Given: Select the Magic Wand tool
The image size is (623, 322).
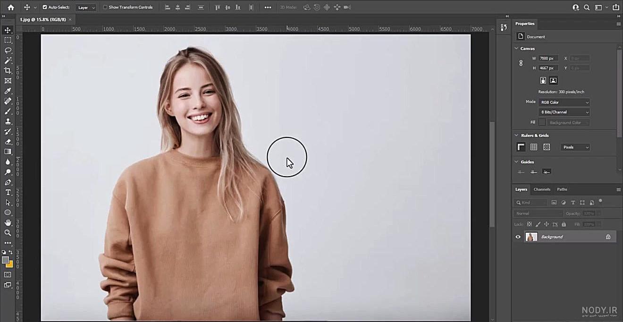Looking at the screenshot, I should [x=8, y=60].
